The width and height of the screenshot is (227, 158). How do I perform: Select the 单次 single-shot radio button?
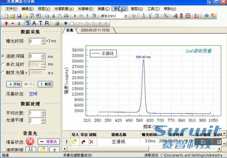(3, 64)
